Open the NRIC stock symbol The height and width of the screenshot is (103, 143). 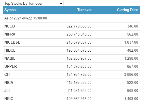point(9,99)
